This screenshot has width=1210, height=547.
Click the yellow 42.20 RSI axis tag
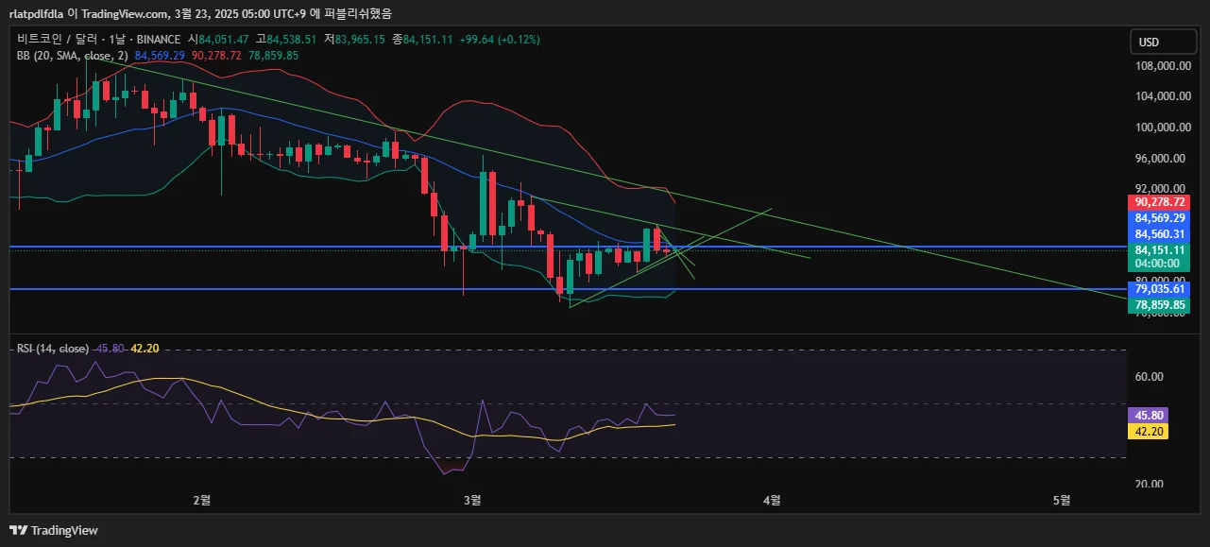[1148, 431]
